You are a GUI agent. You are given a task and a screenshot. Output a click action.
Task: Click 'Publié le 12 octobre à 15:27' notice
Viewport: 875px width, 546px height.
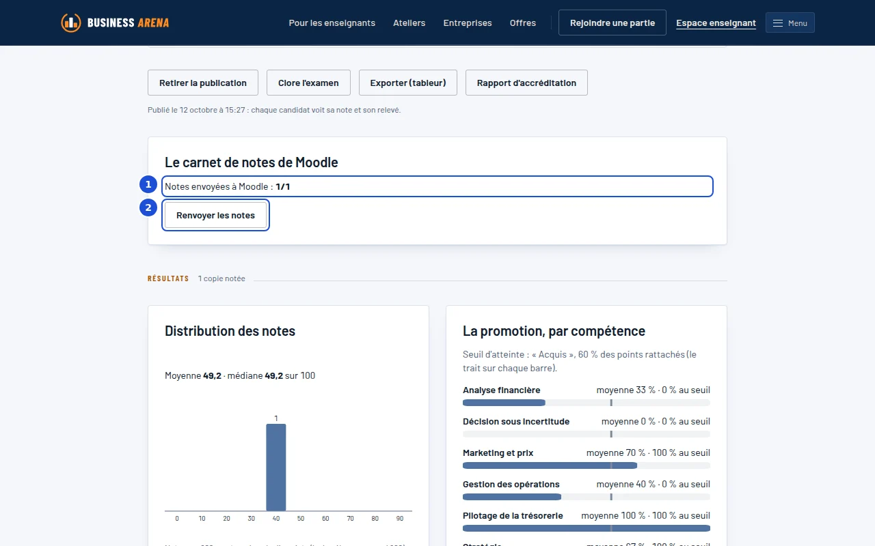pos(274,110)
